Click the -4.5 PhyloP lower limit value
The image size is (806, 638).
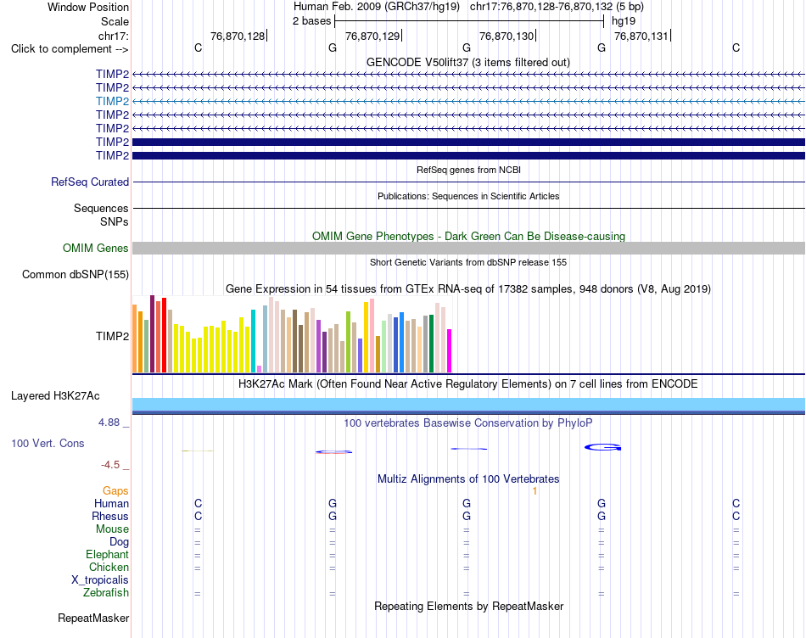click(x=110, y=465)
